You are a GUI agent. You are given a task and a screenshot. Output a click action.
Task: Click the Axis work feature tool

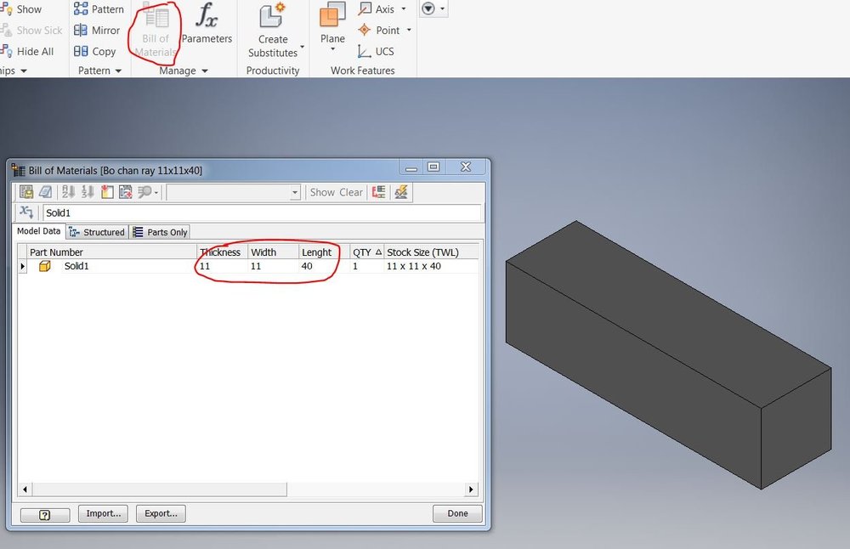377,9
